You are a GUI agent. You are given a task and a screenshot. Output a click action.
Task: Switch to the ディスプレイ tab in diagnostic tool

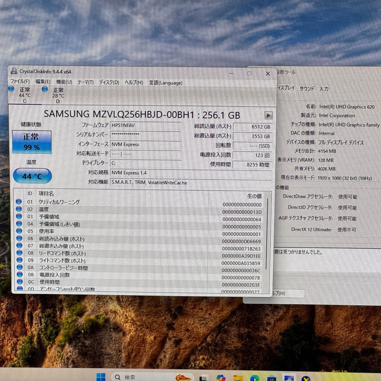(x=285, y=88)
